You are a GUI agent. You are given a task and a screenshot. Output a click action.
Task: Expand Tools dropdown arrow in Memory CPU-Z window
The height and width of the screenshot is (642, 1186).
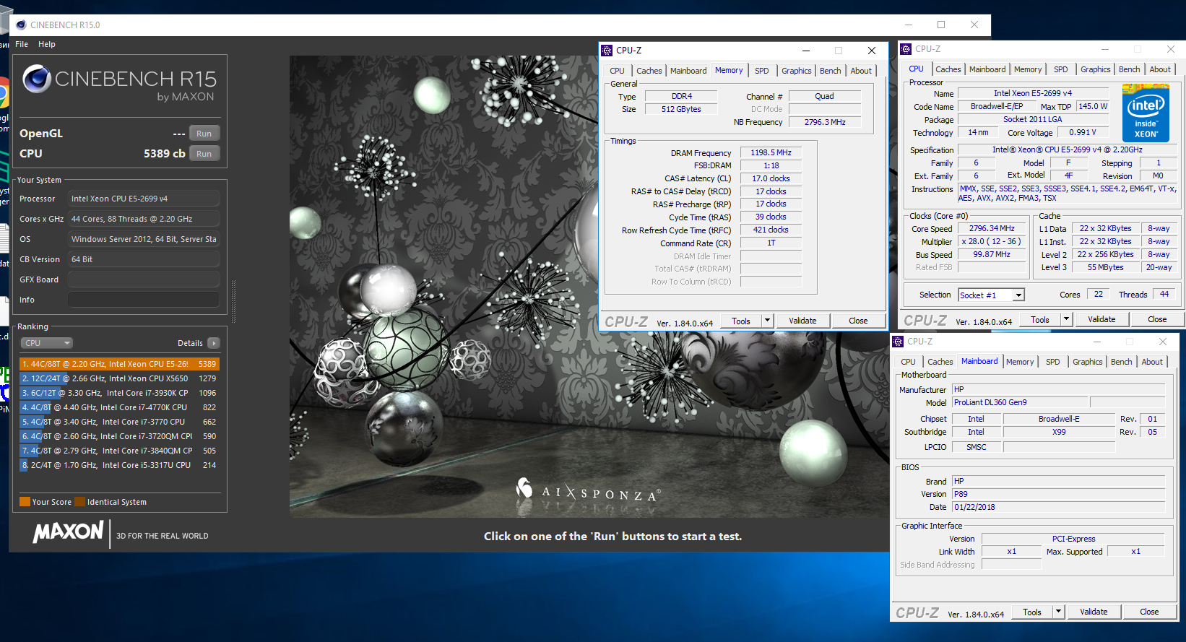pos(767,321)
